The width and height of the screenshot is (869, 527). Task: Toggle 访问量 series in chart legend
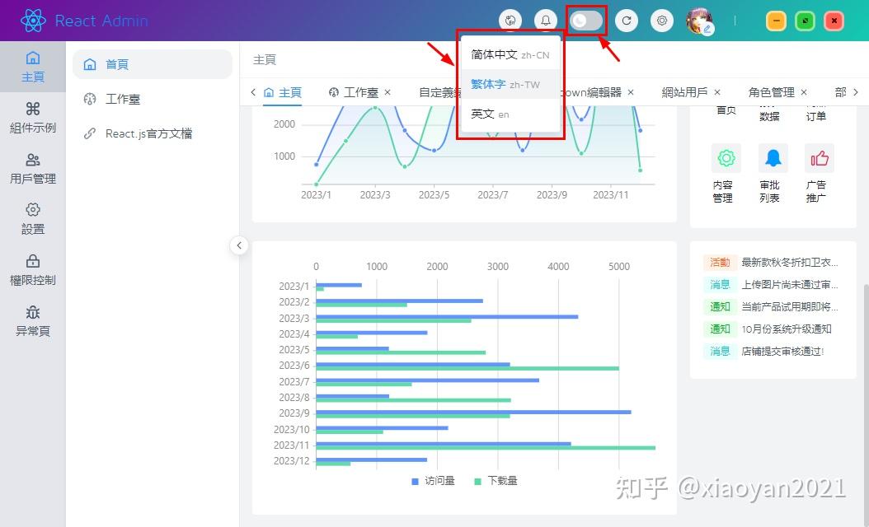click(x=433, y=481)
